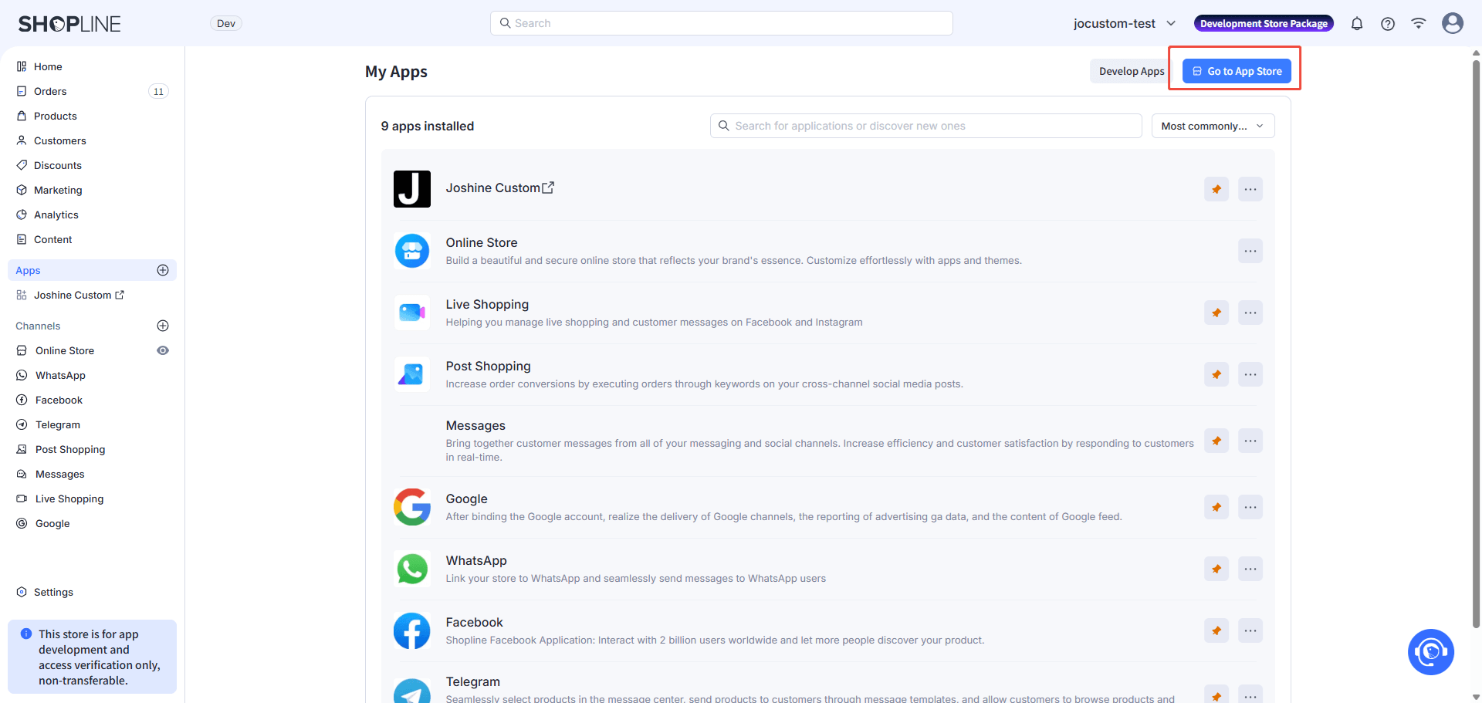
Task: Navigate to Analytics in the sidebar
Action: point(56,215)
